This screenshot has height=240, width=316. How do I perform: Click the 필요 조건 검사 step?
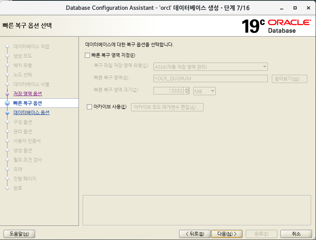28,160
